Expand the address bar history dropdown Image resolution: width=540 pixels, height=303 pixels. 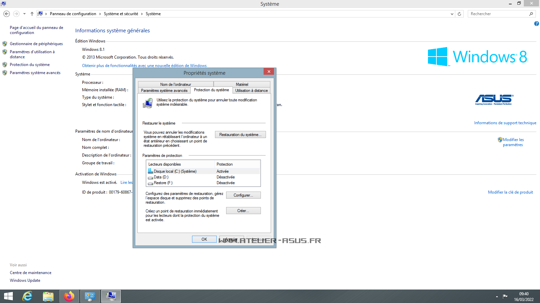pos(452,14)
